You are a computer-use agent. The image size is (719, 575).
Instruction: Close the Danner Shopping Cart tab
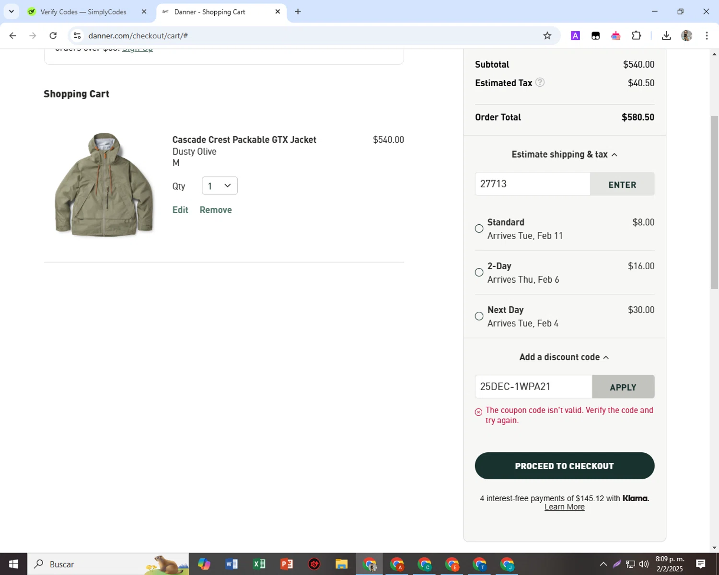pyautogui.click(x=278, y=11)
